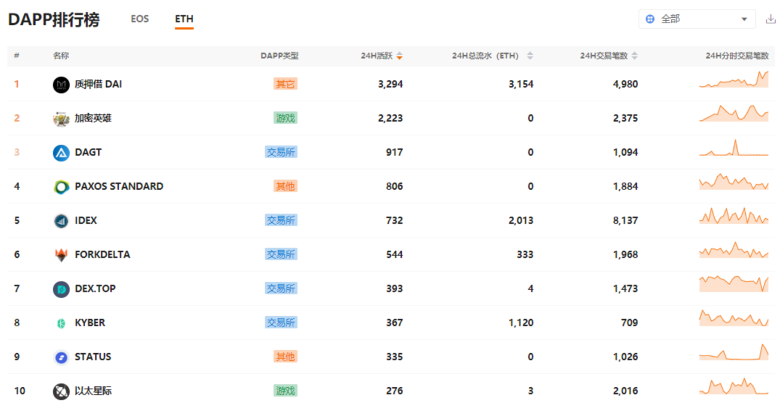Click IDEX hourly transactions sparkline

point(734,216)
